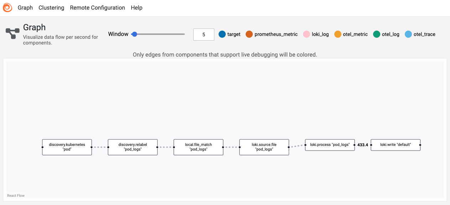Click the pink loki_log legend circle
Screen dimensions: 450x205
coord(307,34)
